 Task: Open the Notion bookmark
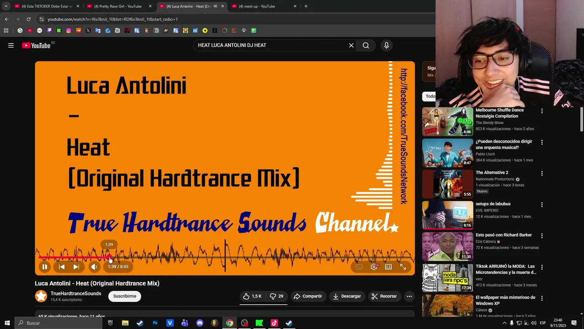click(156, 31)
